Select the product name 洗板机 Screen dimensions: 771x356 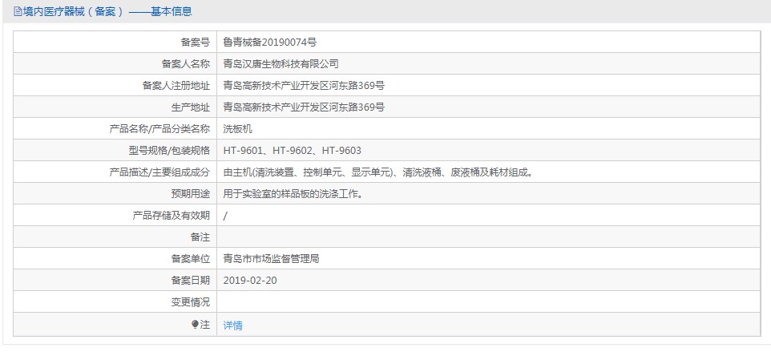pyautogui.click(x=236, y=128)
